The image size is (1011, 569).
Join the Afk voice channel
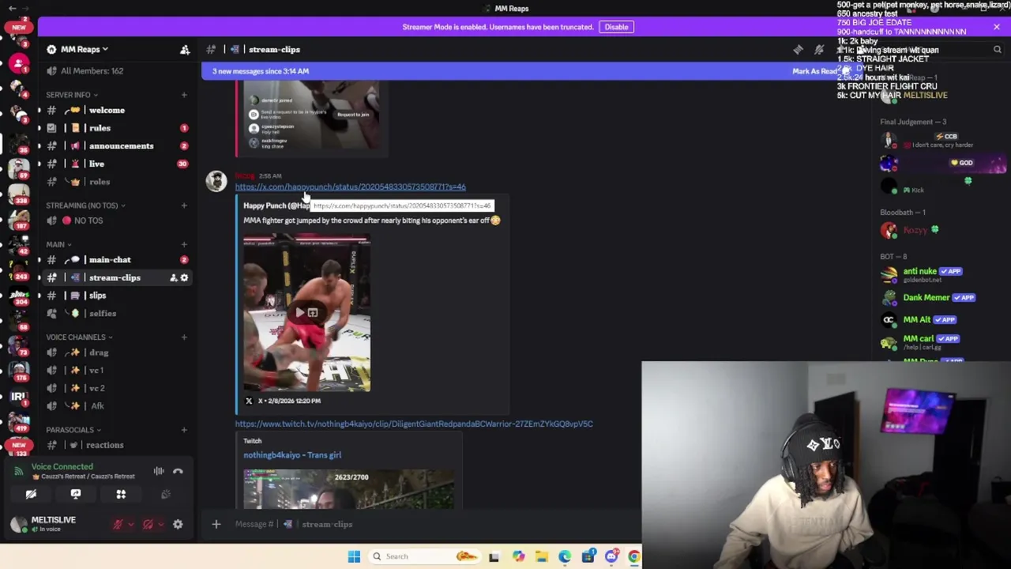click(x=116, y=406)
